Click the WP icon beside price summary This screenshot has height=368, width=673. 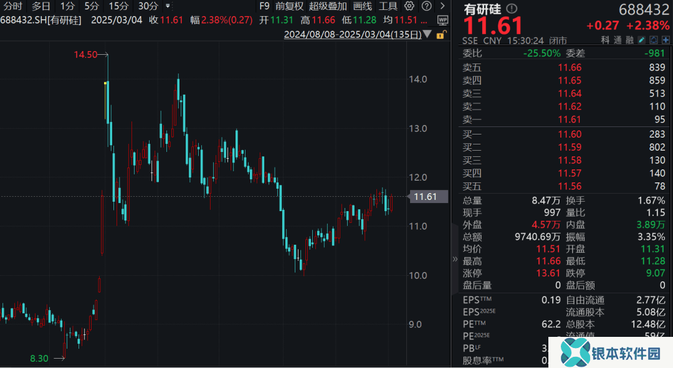point(443,20)
